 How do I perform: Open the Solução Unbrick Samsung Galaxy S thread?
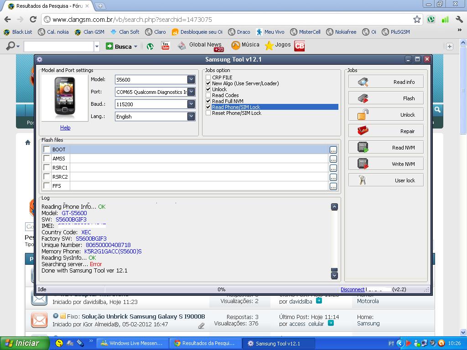[x=143, y=316]
